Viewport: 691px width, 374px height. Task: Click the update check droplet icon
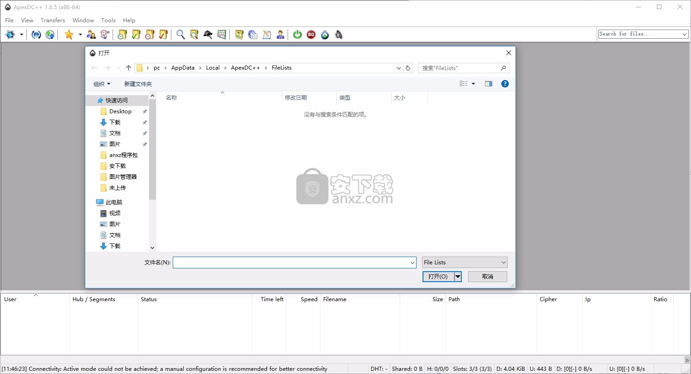tap(325, 35)
